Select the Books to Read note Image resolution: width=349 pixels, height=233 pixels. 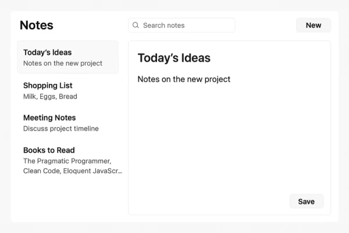[x=67, y=160]
